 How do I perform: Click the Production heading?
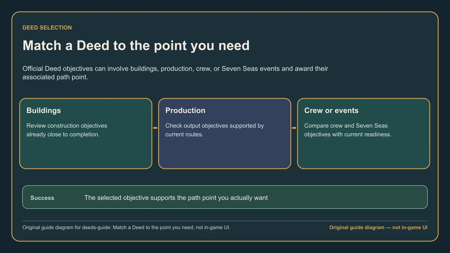(185, 110)
